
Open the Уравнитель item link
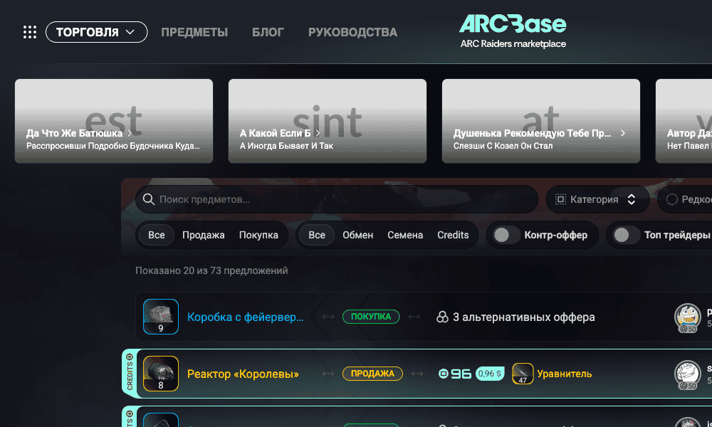(565, 374)
